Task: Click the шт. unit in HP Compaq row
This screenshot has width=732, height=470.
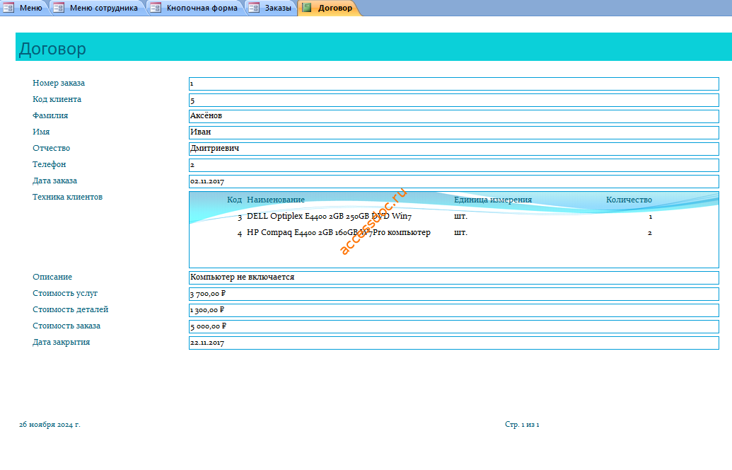Action: point(460,233)
